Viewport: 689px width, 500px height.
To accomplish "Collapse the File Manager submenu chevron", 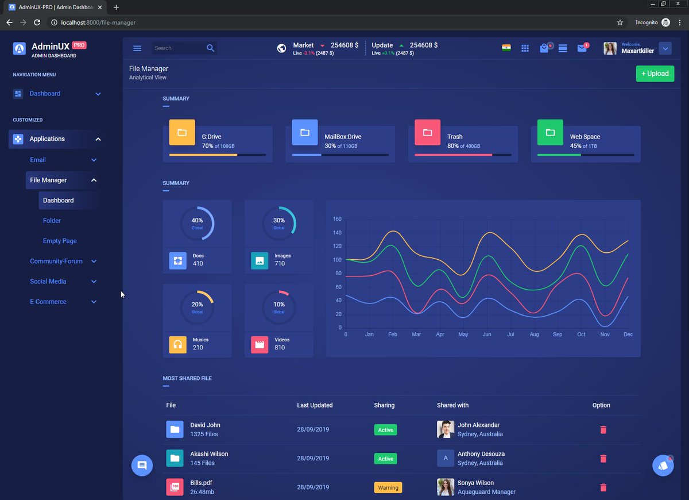I will (x=94, y=180).
